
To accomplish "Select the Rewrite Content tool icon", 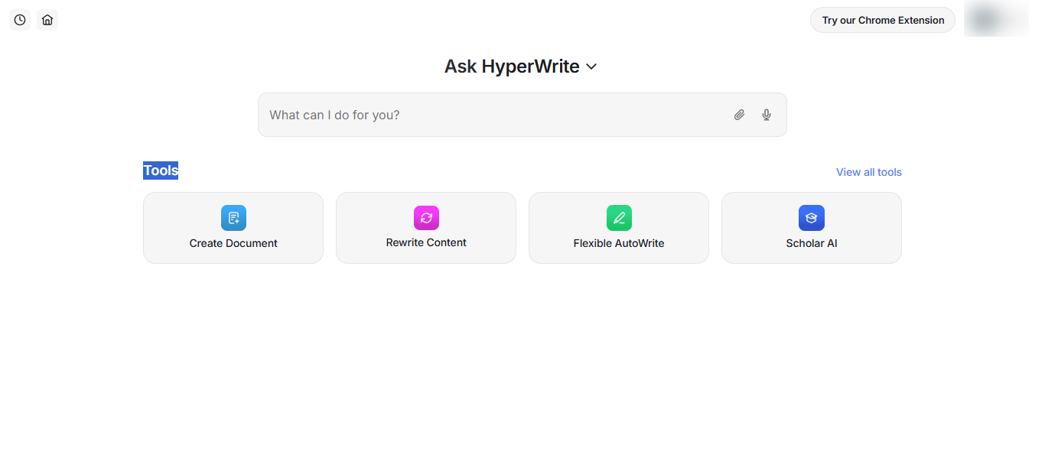I will 425,218.
